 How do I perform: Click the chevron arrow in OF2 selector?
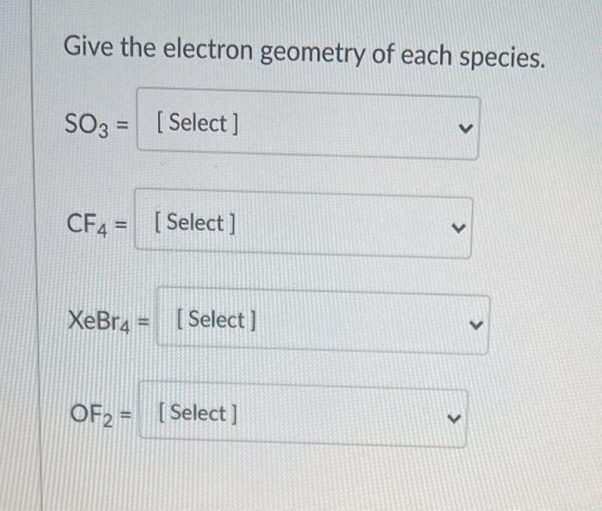(x=454, y=418)
